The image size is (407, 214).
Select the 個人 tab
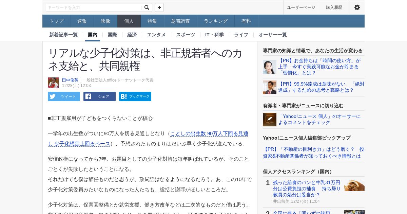(129, 21)
